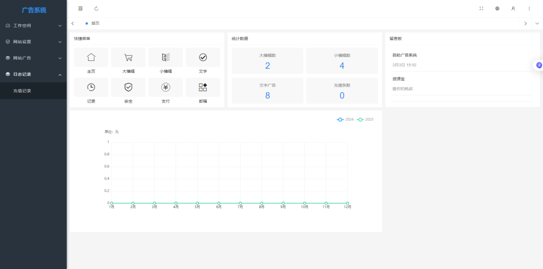
Task: Click the home icon in quick menu
Action: pos(91,57)
